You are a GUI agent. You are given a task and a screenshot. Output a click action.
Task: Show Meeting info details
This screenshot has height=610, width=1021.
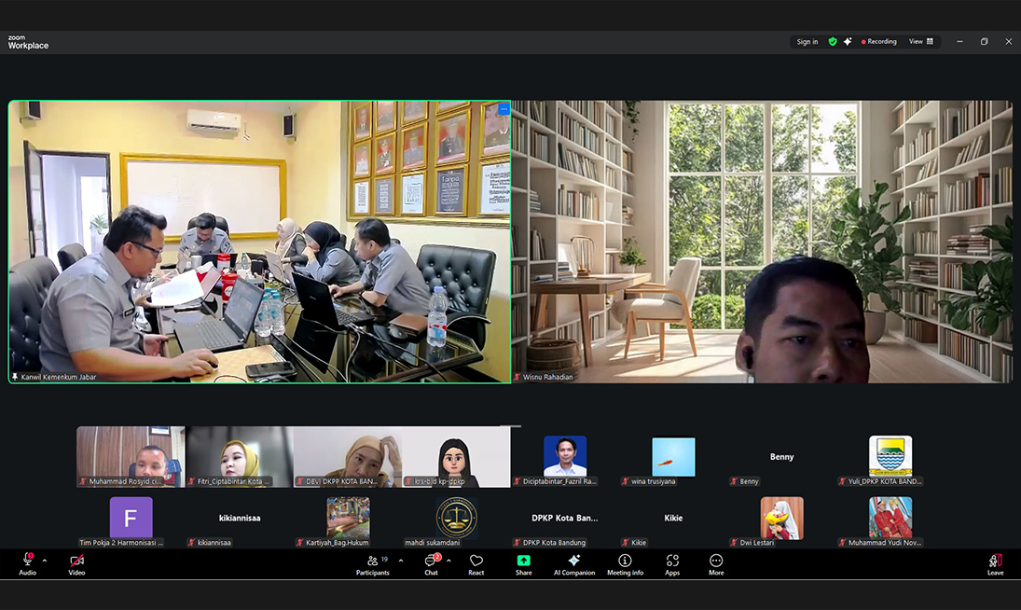(625, 563)
